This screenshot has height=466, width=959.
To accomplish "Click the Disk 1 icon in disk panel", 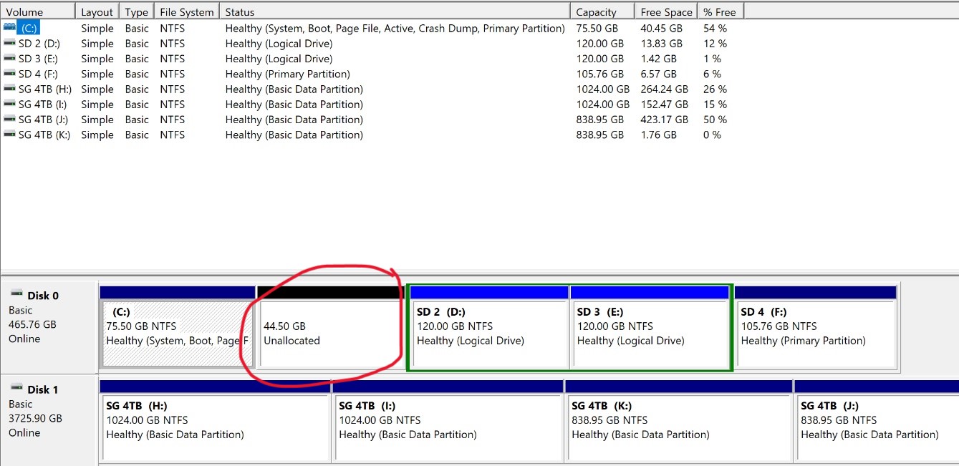I will 16,389.
